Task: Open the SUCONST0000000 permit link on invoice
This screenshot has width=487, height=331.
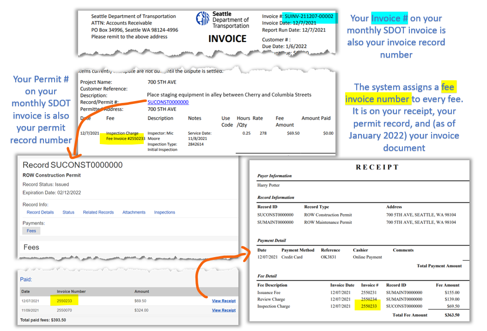Action: point(168,102)
